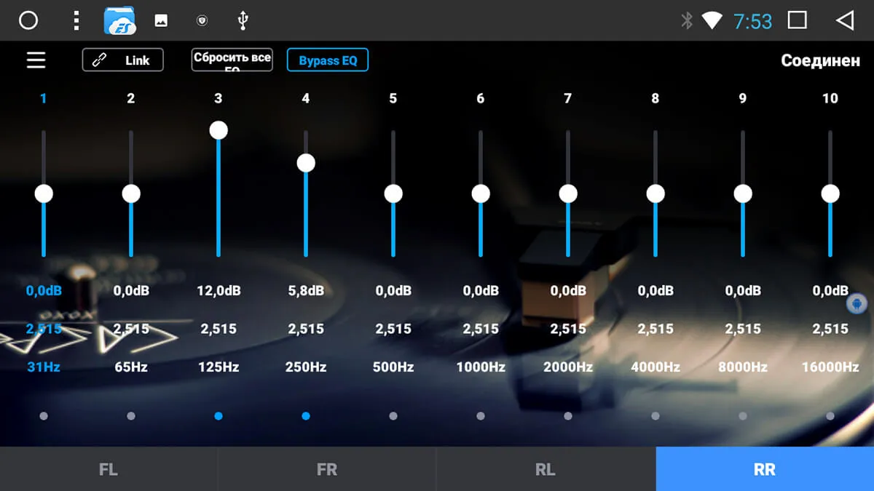Open the three-dot overflow menu
The height and width of the screenshot is (491, 874).
pyautogui.click(x=76, y=20)
